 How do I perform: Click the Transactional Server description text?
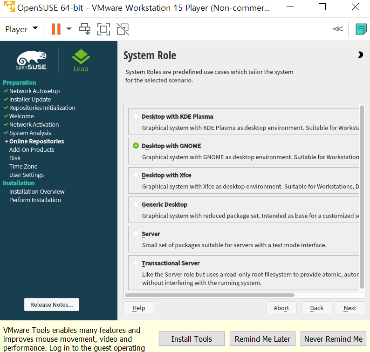pyautogui.click(x=250, y=278)
